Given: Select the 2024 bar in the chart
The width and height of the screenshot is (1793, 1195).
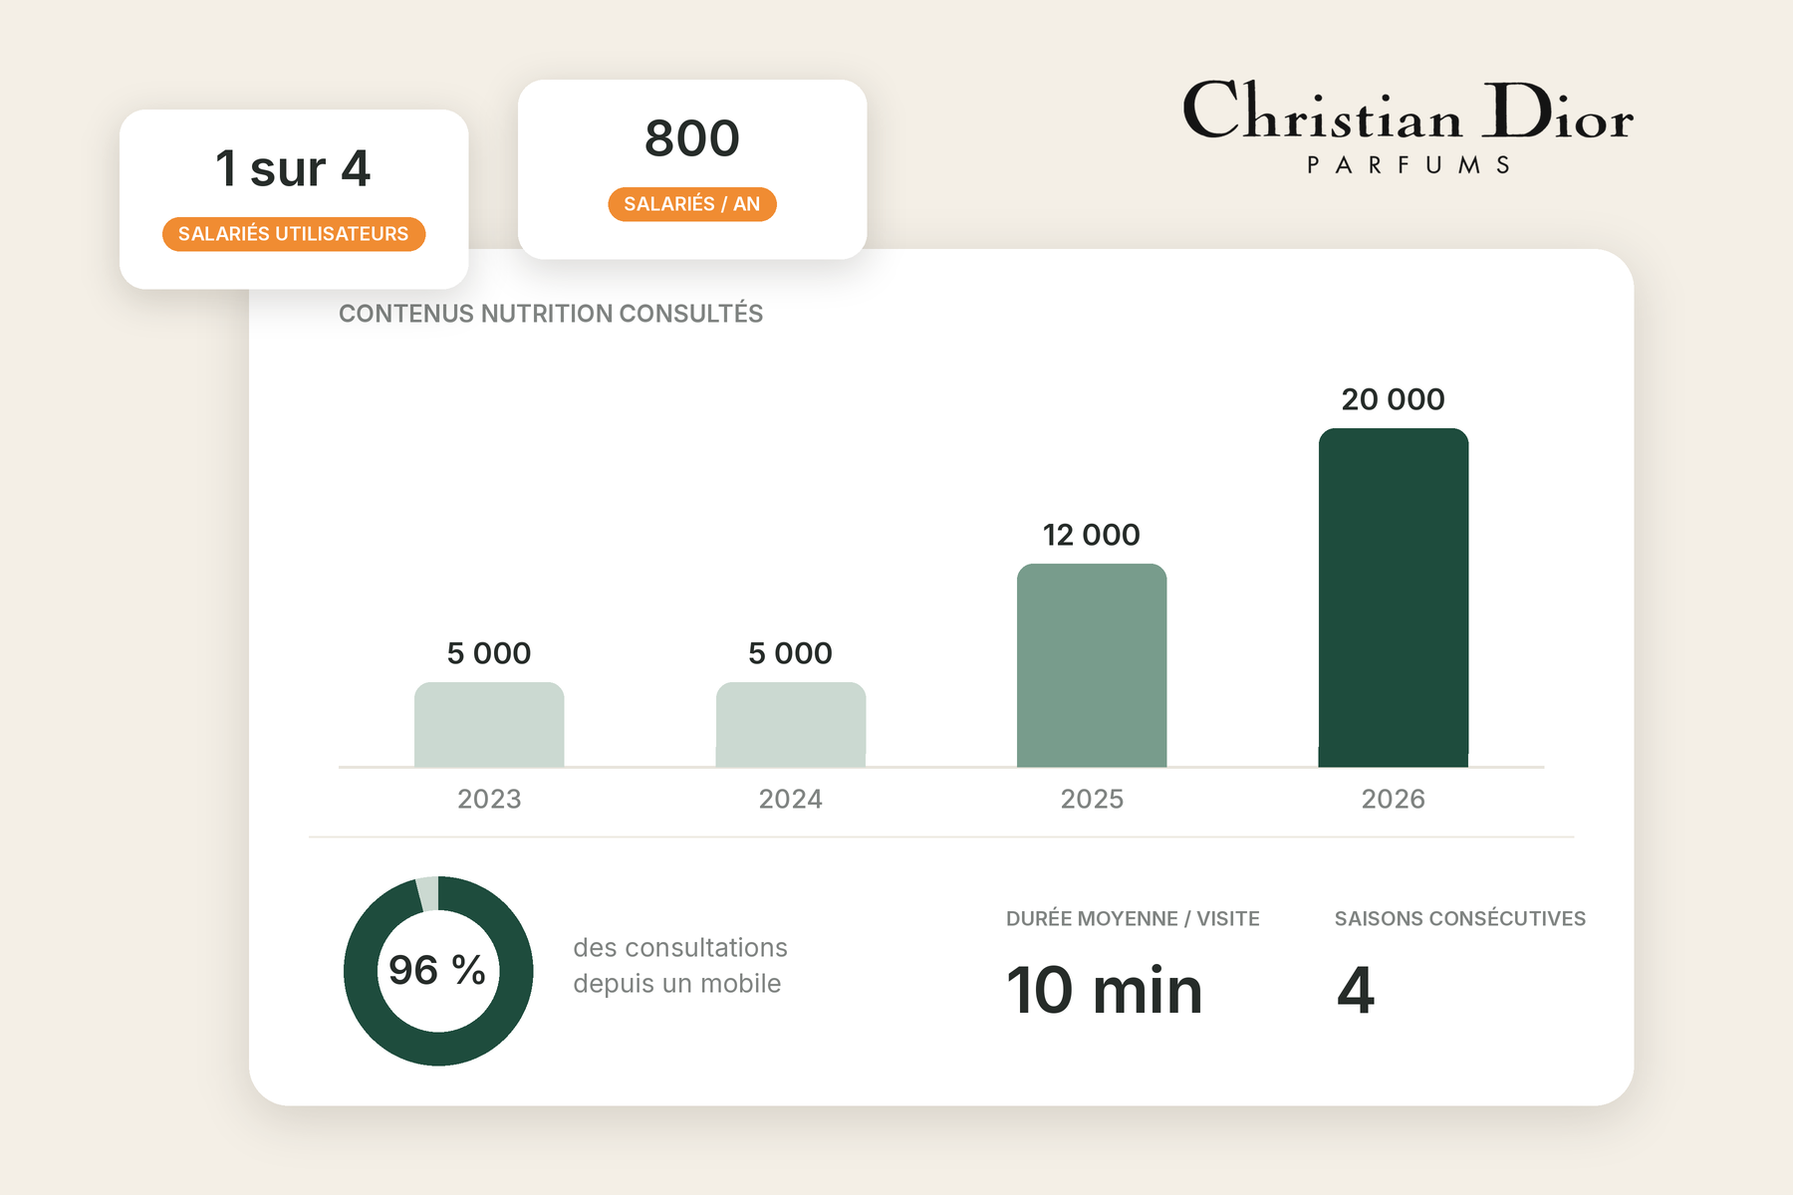Looking at the screenshot, I should coord(791,724).
